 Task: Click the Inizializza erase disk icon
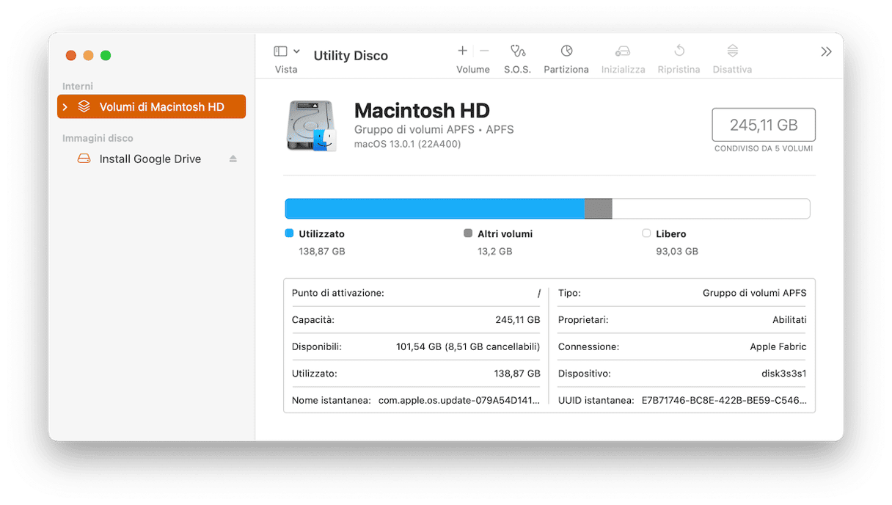tap(623, 51)
